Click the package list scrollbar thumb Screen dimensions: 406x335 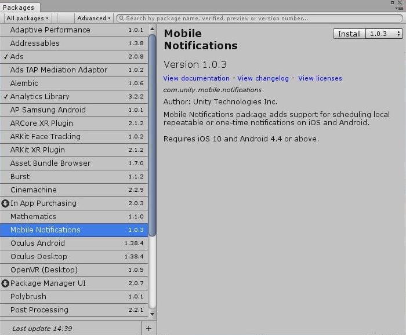coord(152,134)
